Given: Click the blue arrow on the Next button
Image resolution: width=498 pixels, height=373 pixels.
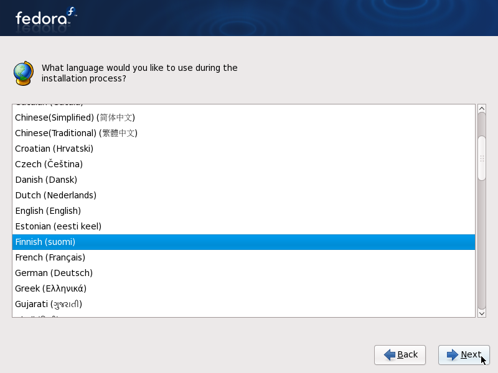Looking at the screenshot, I should point(452,355).
